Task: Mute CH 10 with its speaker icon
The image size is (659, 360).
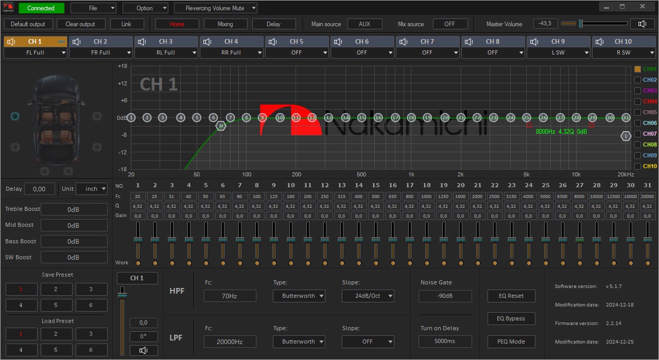Action: 599,42
